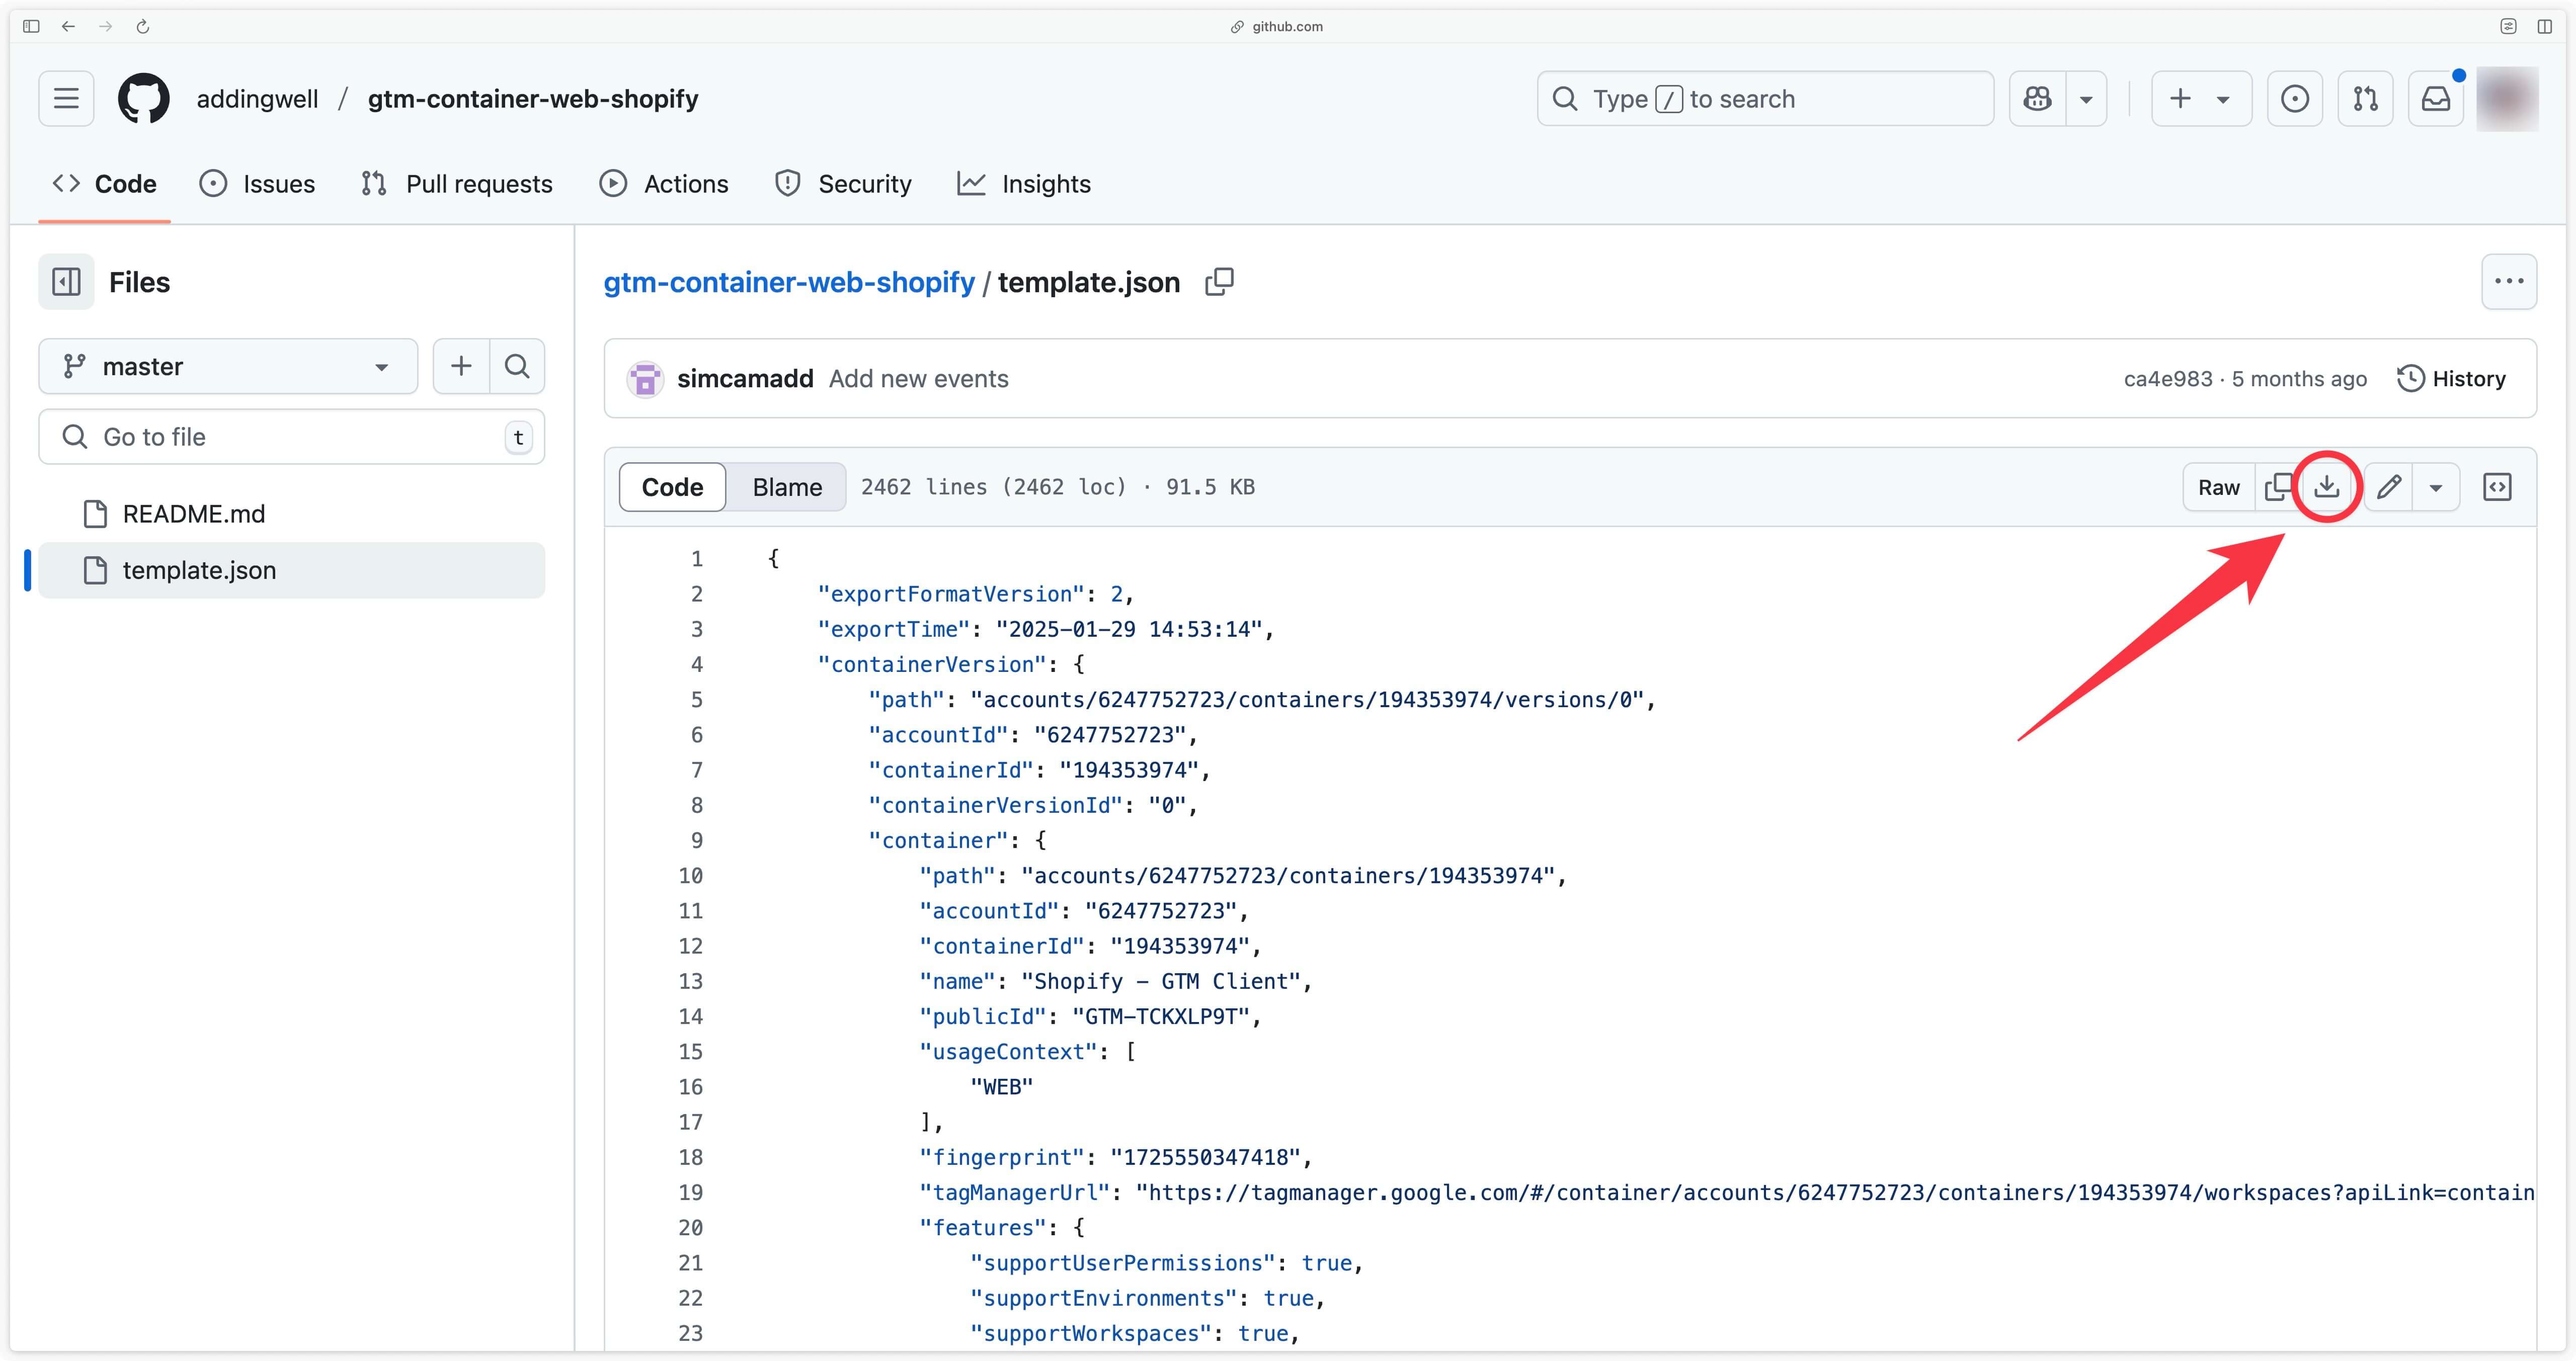Add a new file with plus button
This screenshot has width=2576, height=1361.
click(461, 366)
